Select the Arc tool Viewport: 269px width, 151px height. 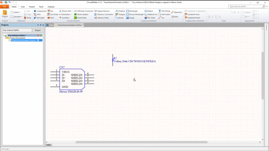pyautogui.click(x=161, y=18)
